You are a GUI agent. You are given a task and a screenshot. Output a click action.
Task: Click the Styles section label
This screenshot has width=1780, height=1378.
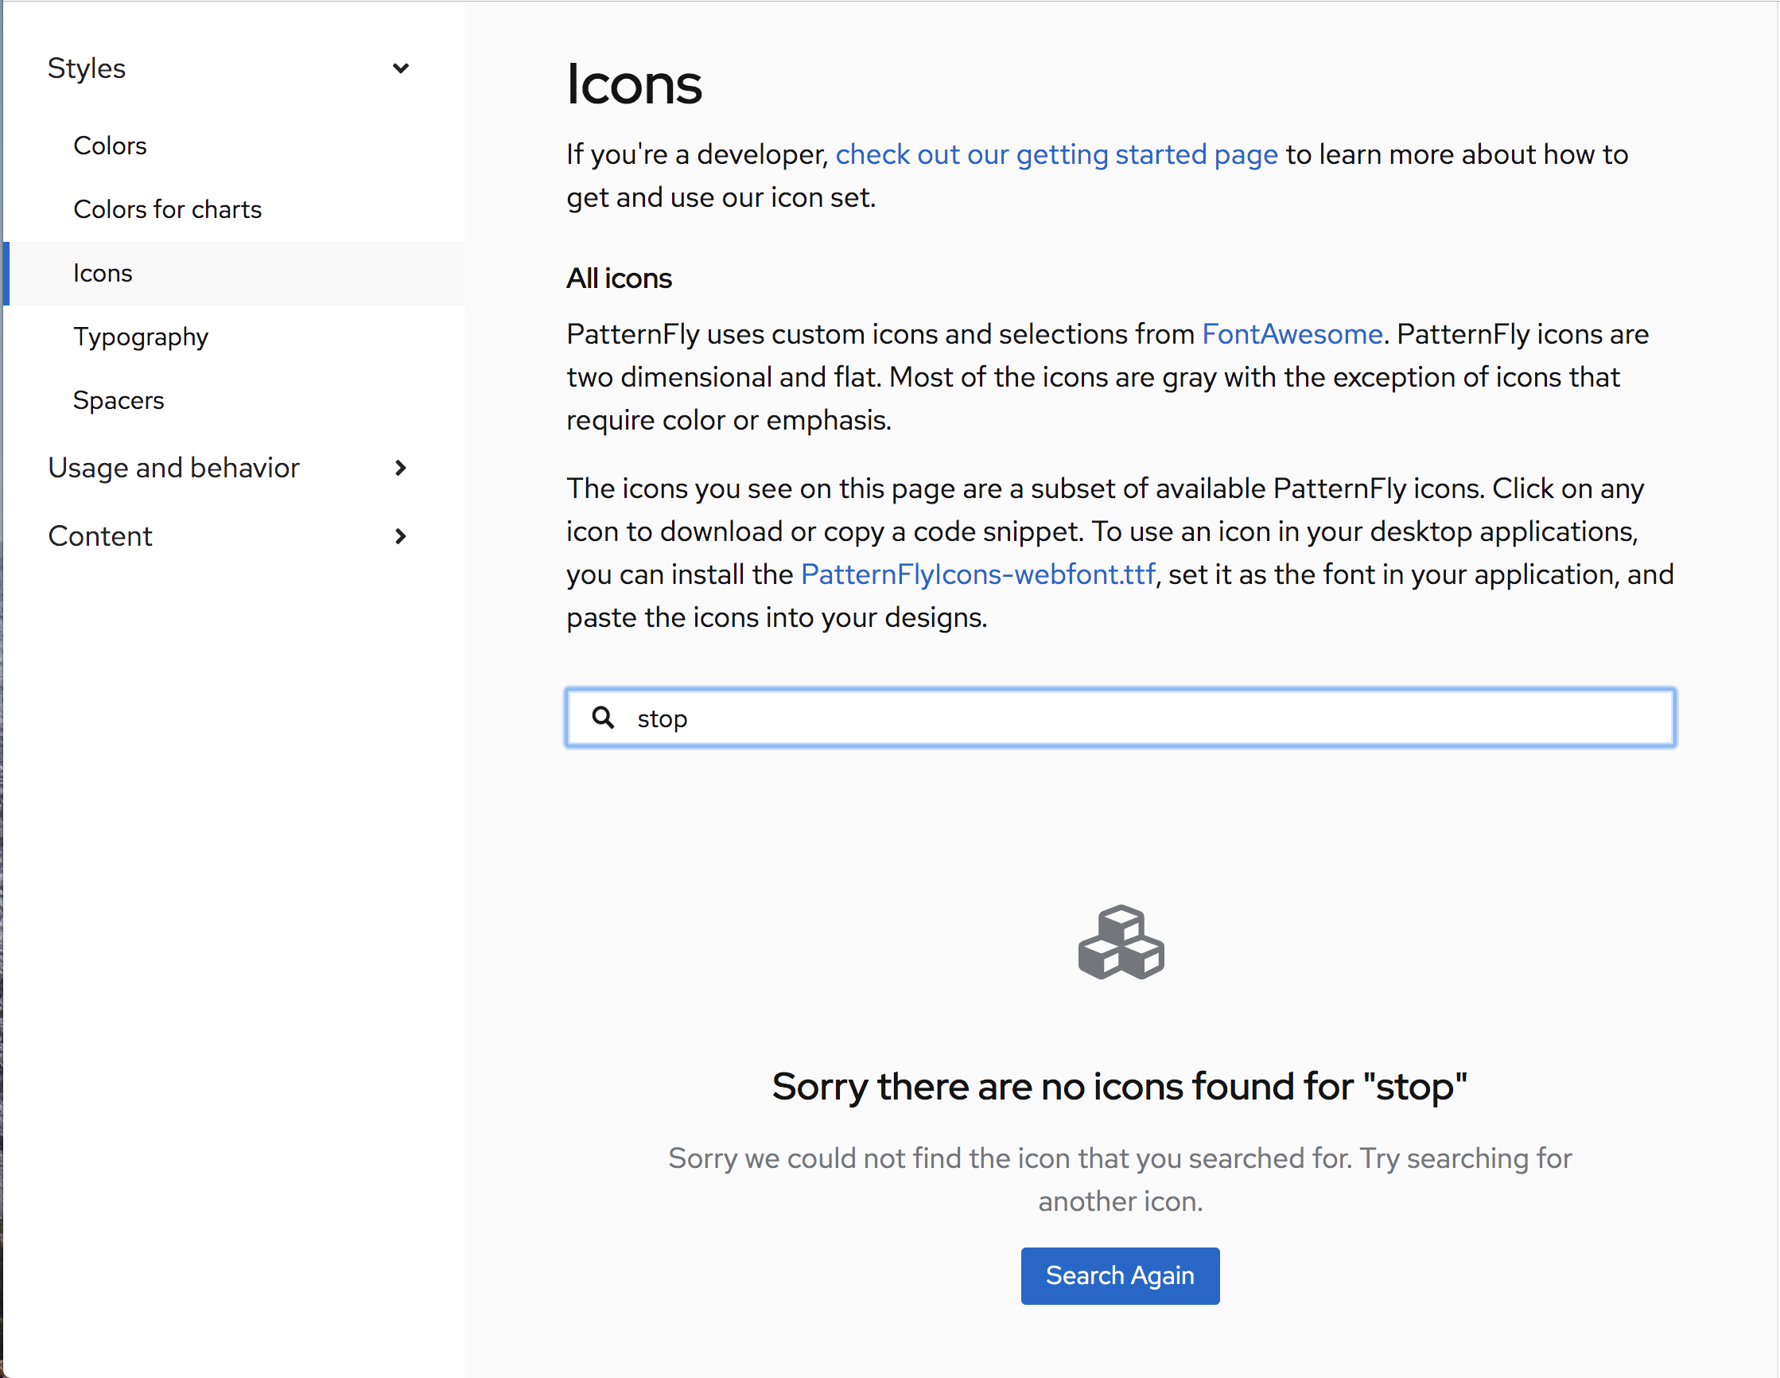click(x=87, y=68)
